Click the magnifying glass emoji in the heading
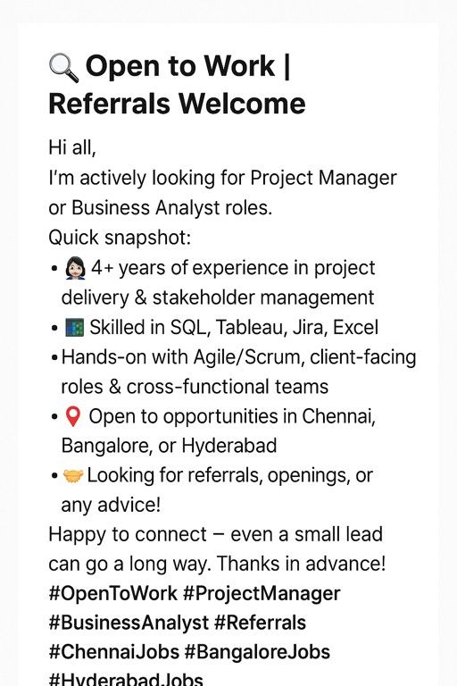 tap(64, 68)
